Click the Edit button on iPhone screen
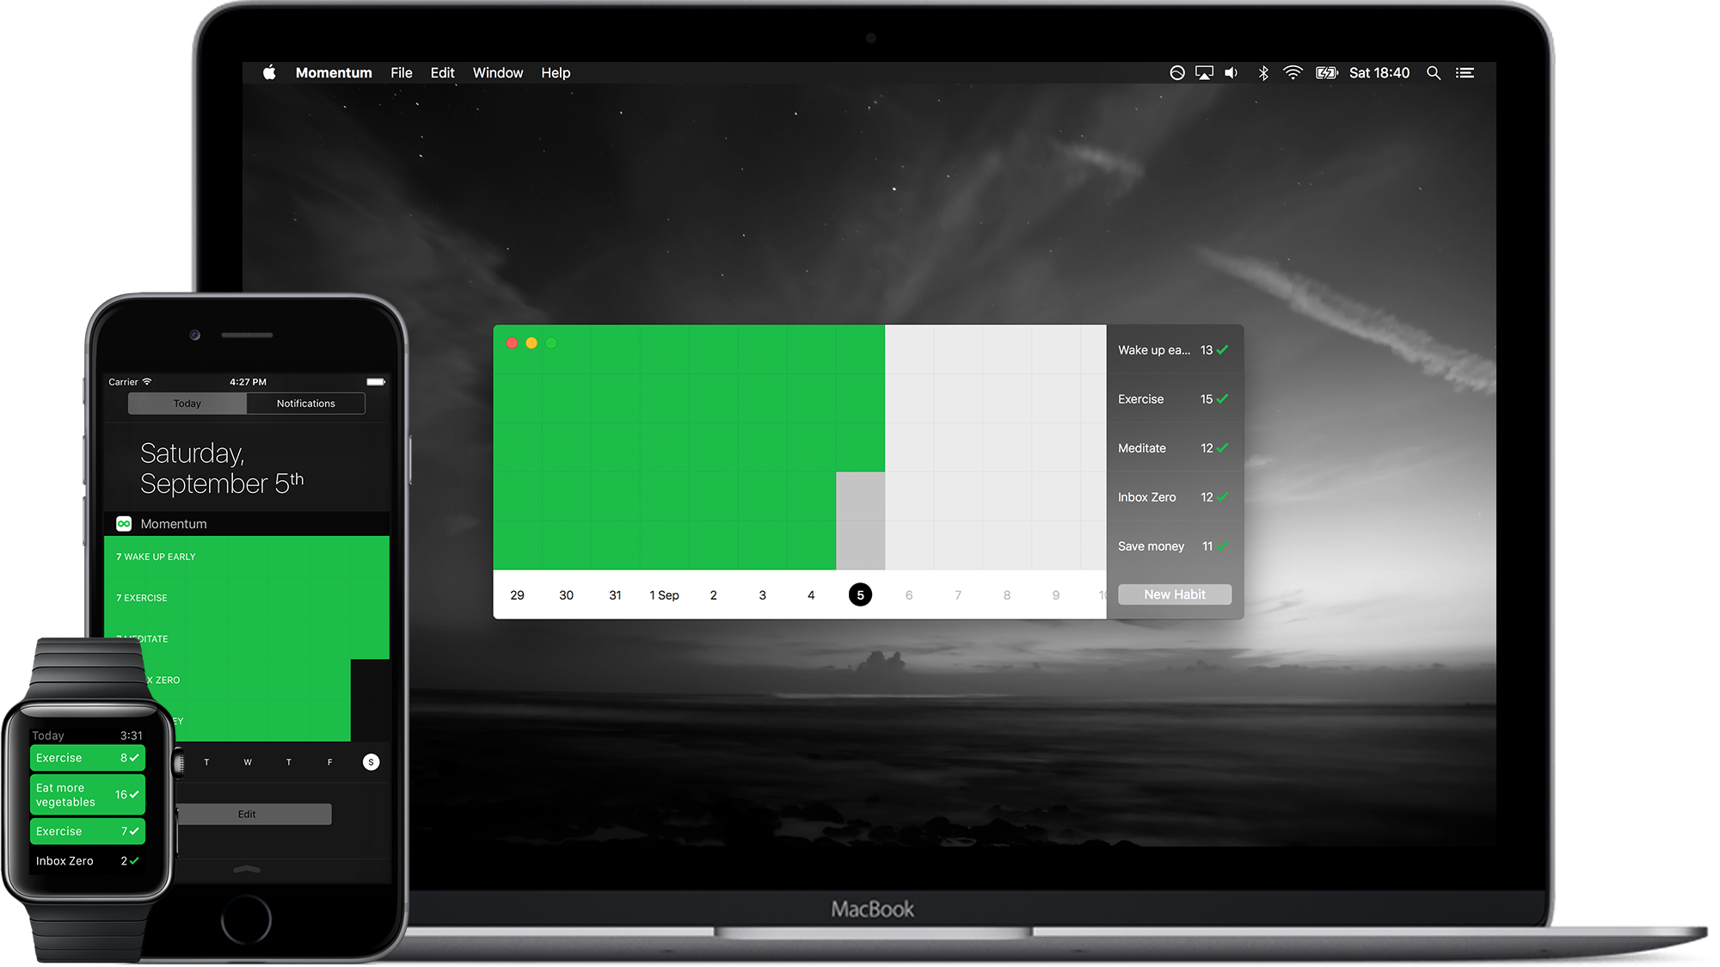This screenshot has height=967, width=1720. tap(247, 813)
